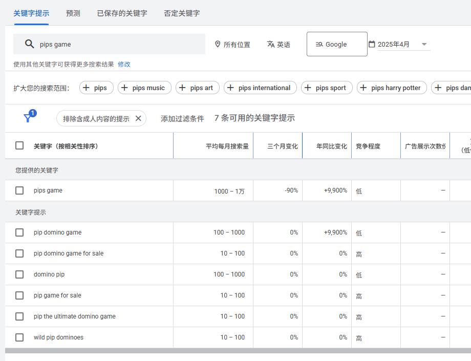Screen dimensions: 471x361
Task: Sort by 竞争程度 column header
Action: pos(368,146)
